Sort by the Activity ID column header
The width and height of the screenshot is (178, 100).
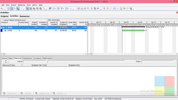click(9, 23)
